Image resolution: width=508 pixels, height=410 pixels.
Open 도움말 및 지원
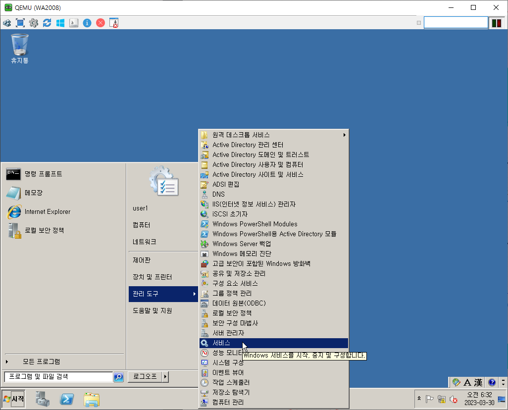pos(152,311)
